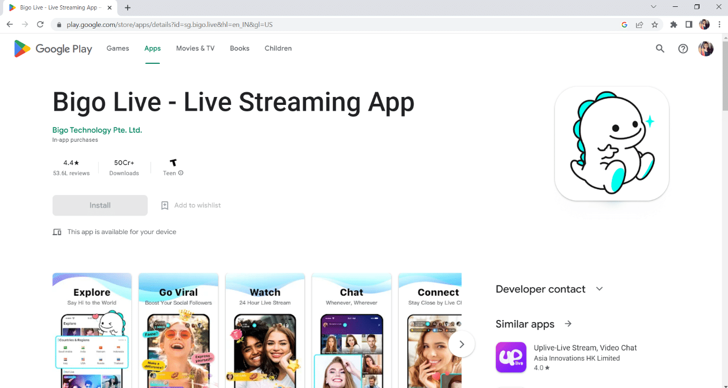Click the Similar apps heading

(x=525, y=324)
